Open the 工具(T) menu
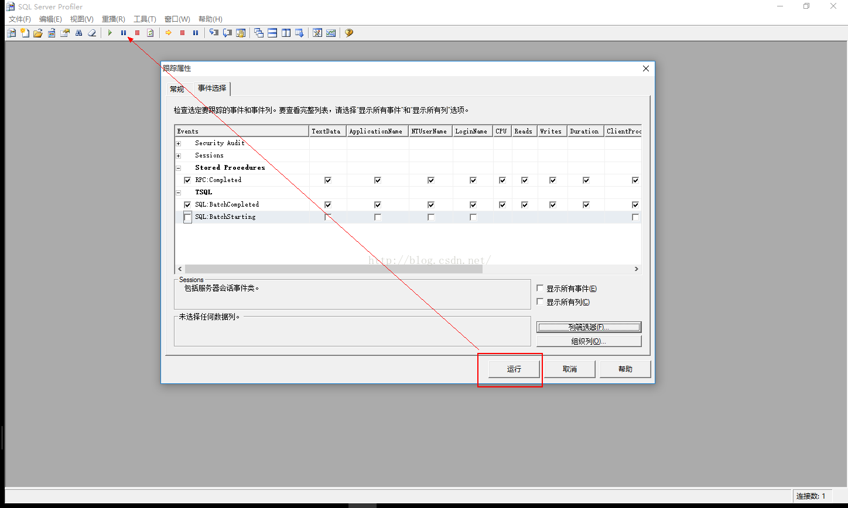Image resolution: width=848 pixels, height=508 pixels. coord(145,19)
